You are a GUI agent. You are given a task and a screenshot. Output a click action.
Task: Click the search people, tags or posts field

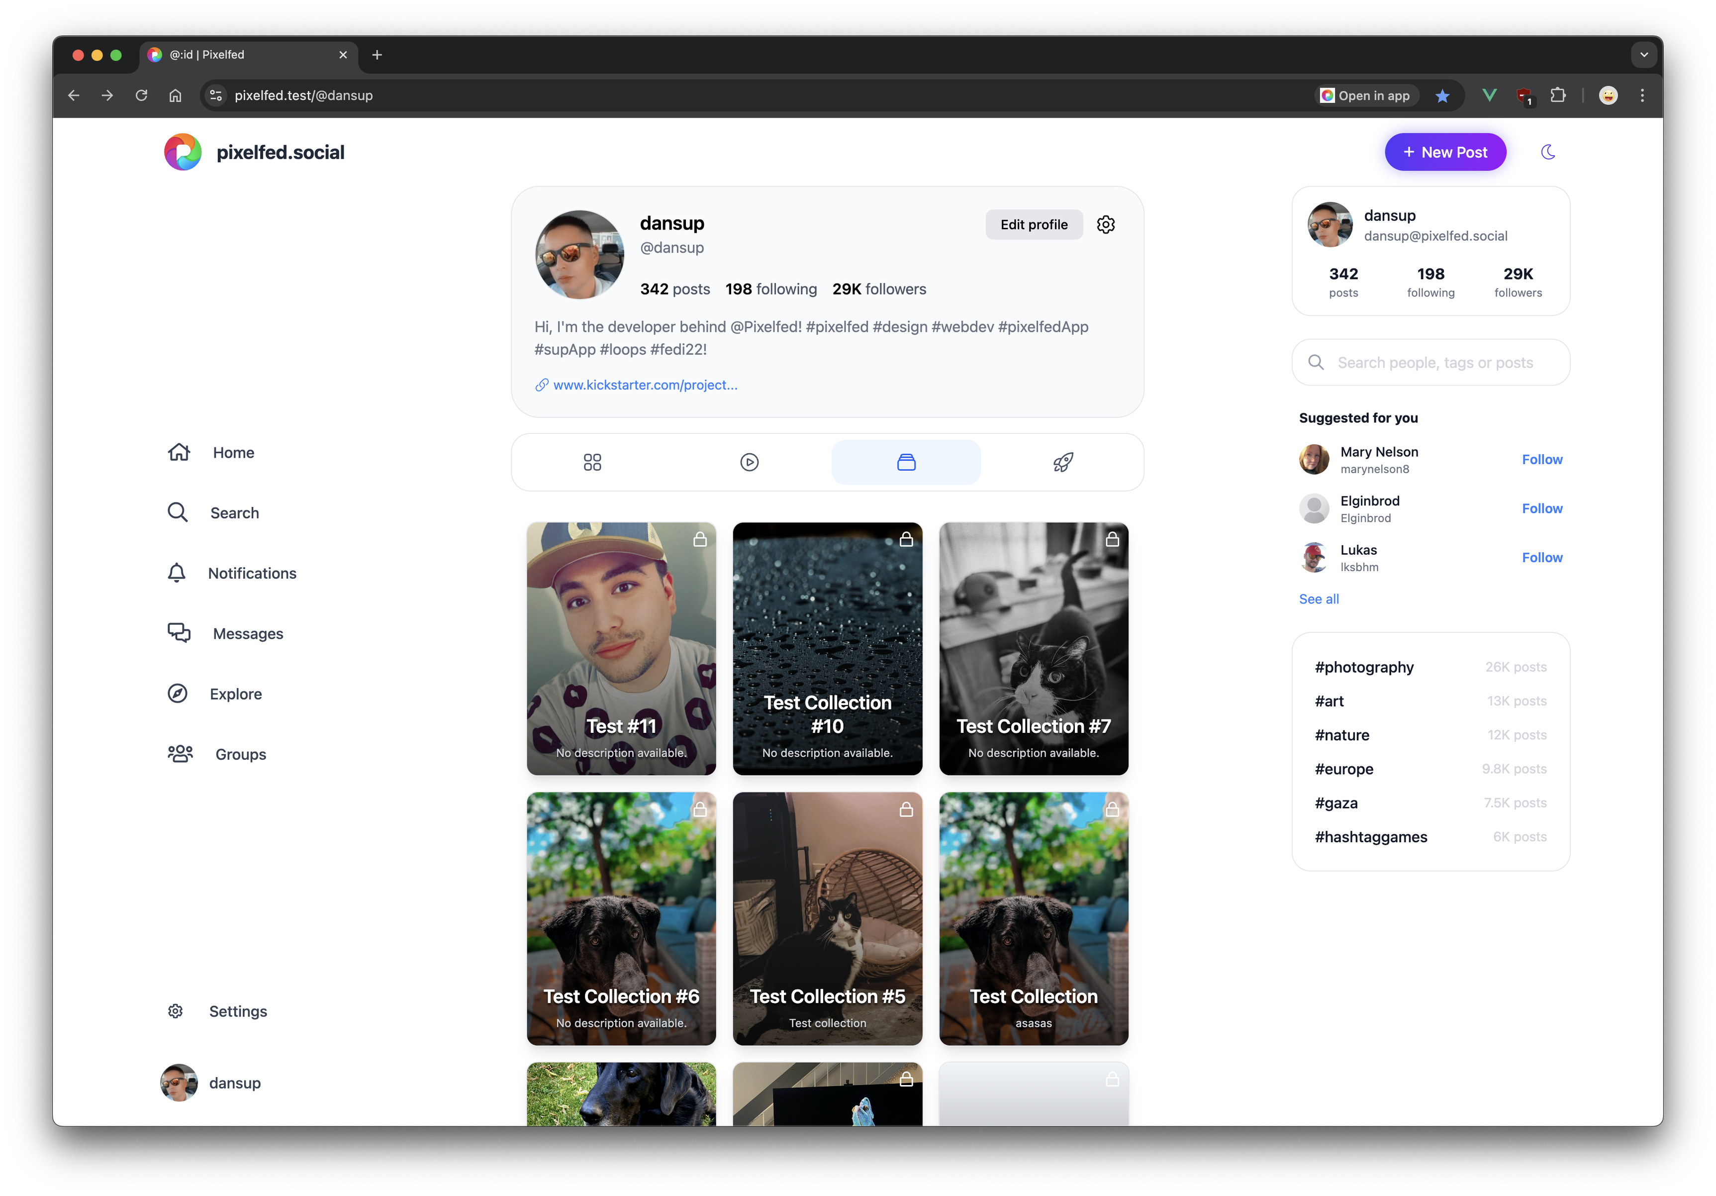(x=1430, y=363)
